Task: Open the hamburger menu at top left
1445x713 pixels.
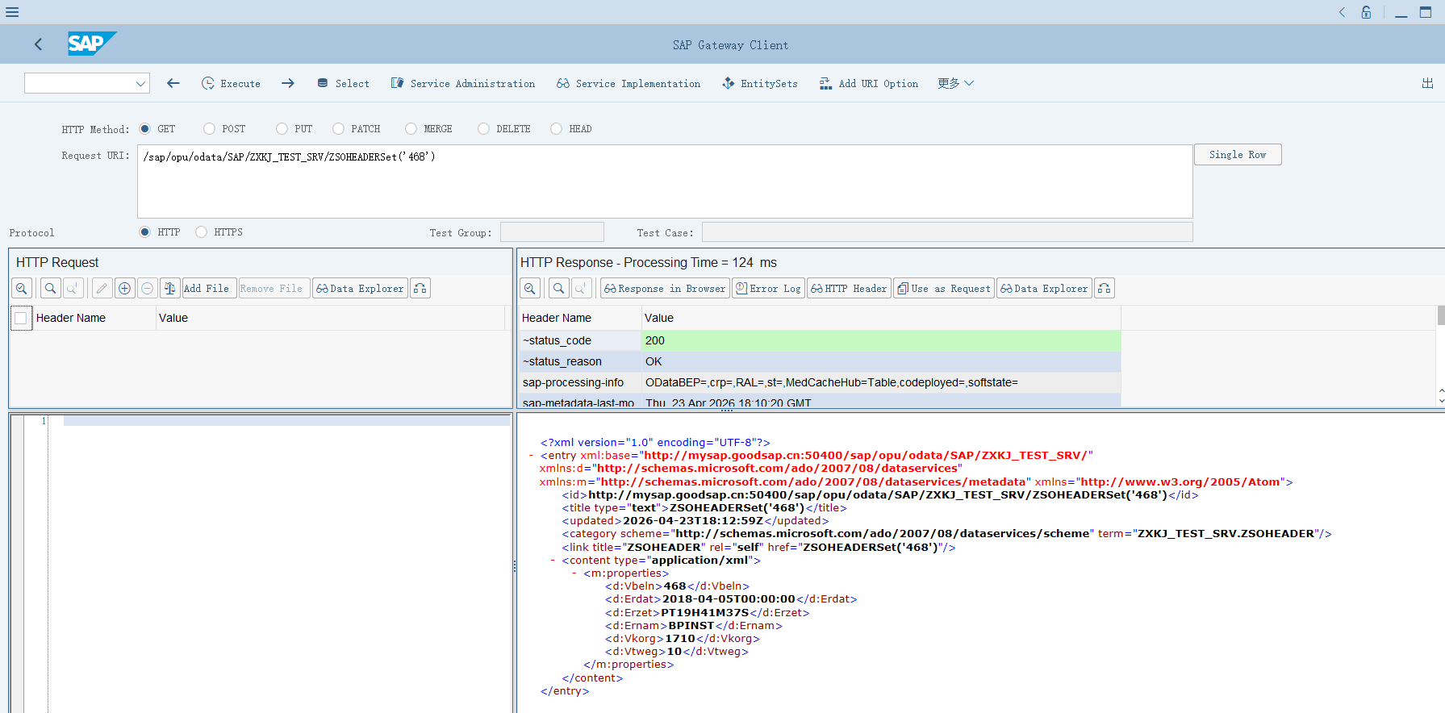Action: coord(12,12)
